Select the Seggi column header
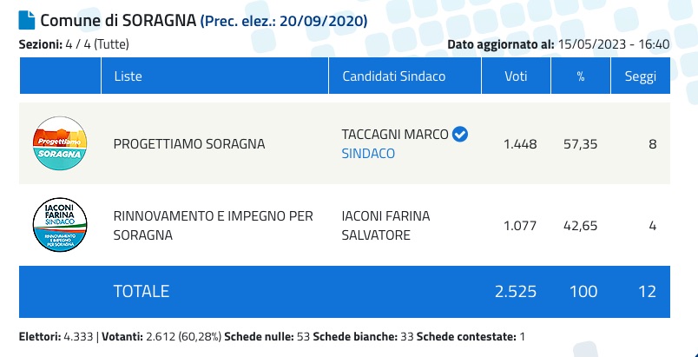Screen dimensions: 698x357 click(x=641, y=76)
